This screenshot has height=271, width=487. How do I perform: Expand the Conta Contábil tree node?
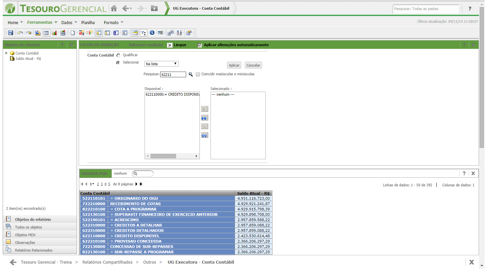6,53
